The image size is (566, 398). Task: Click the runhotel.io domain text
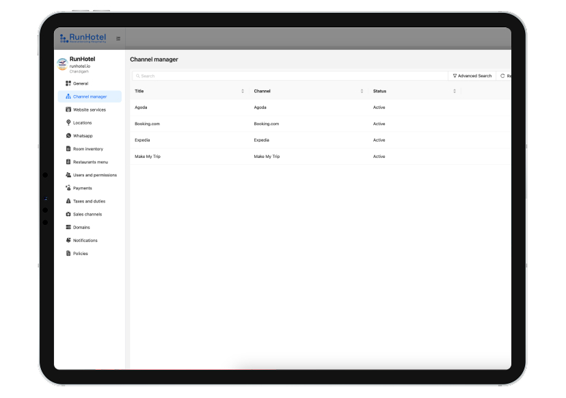point(80,66)
